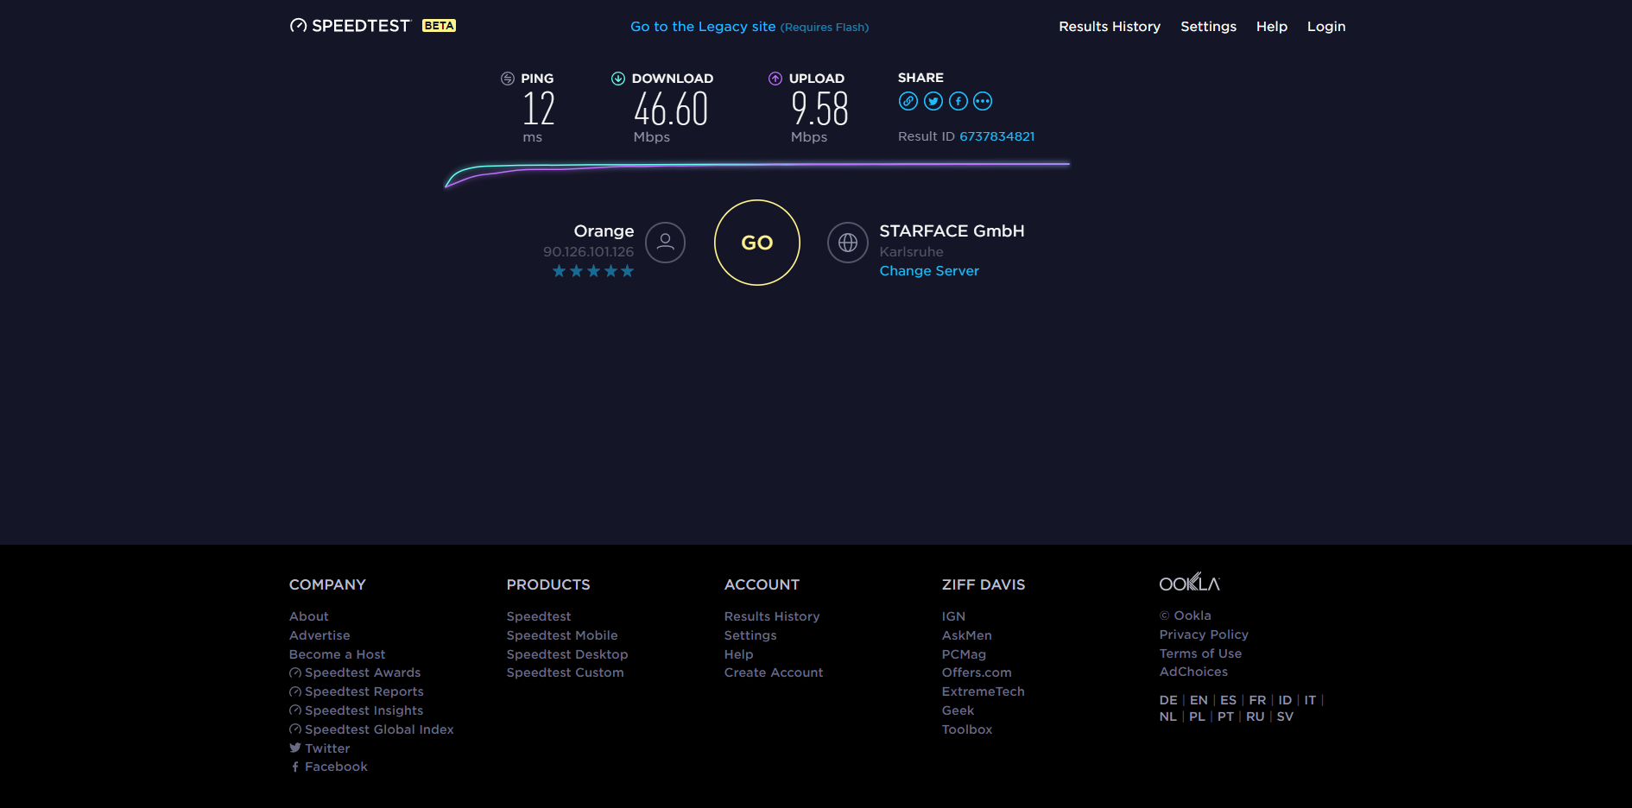
Task: Click the Orange user profile icon
Action: coord(666,243)
